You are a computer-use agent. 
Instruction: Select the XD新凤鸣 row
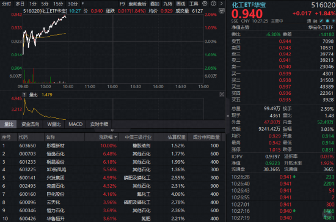point(112,169)
